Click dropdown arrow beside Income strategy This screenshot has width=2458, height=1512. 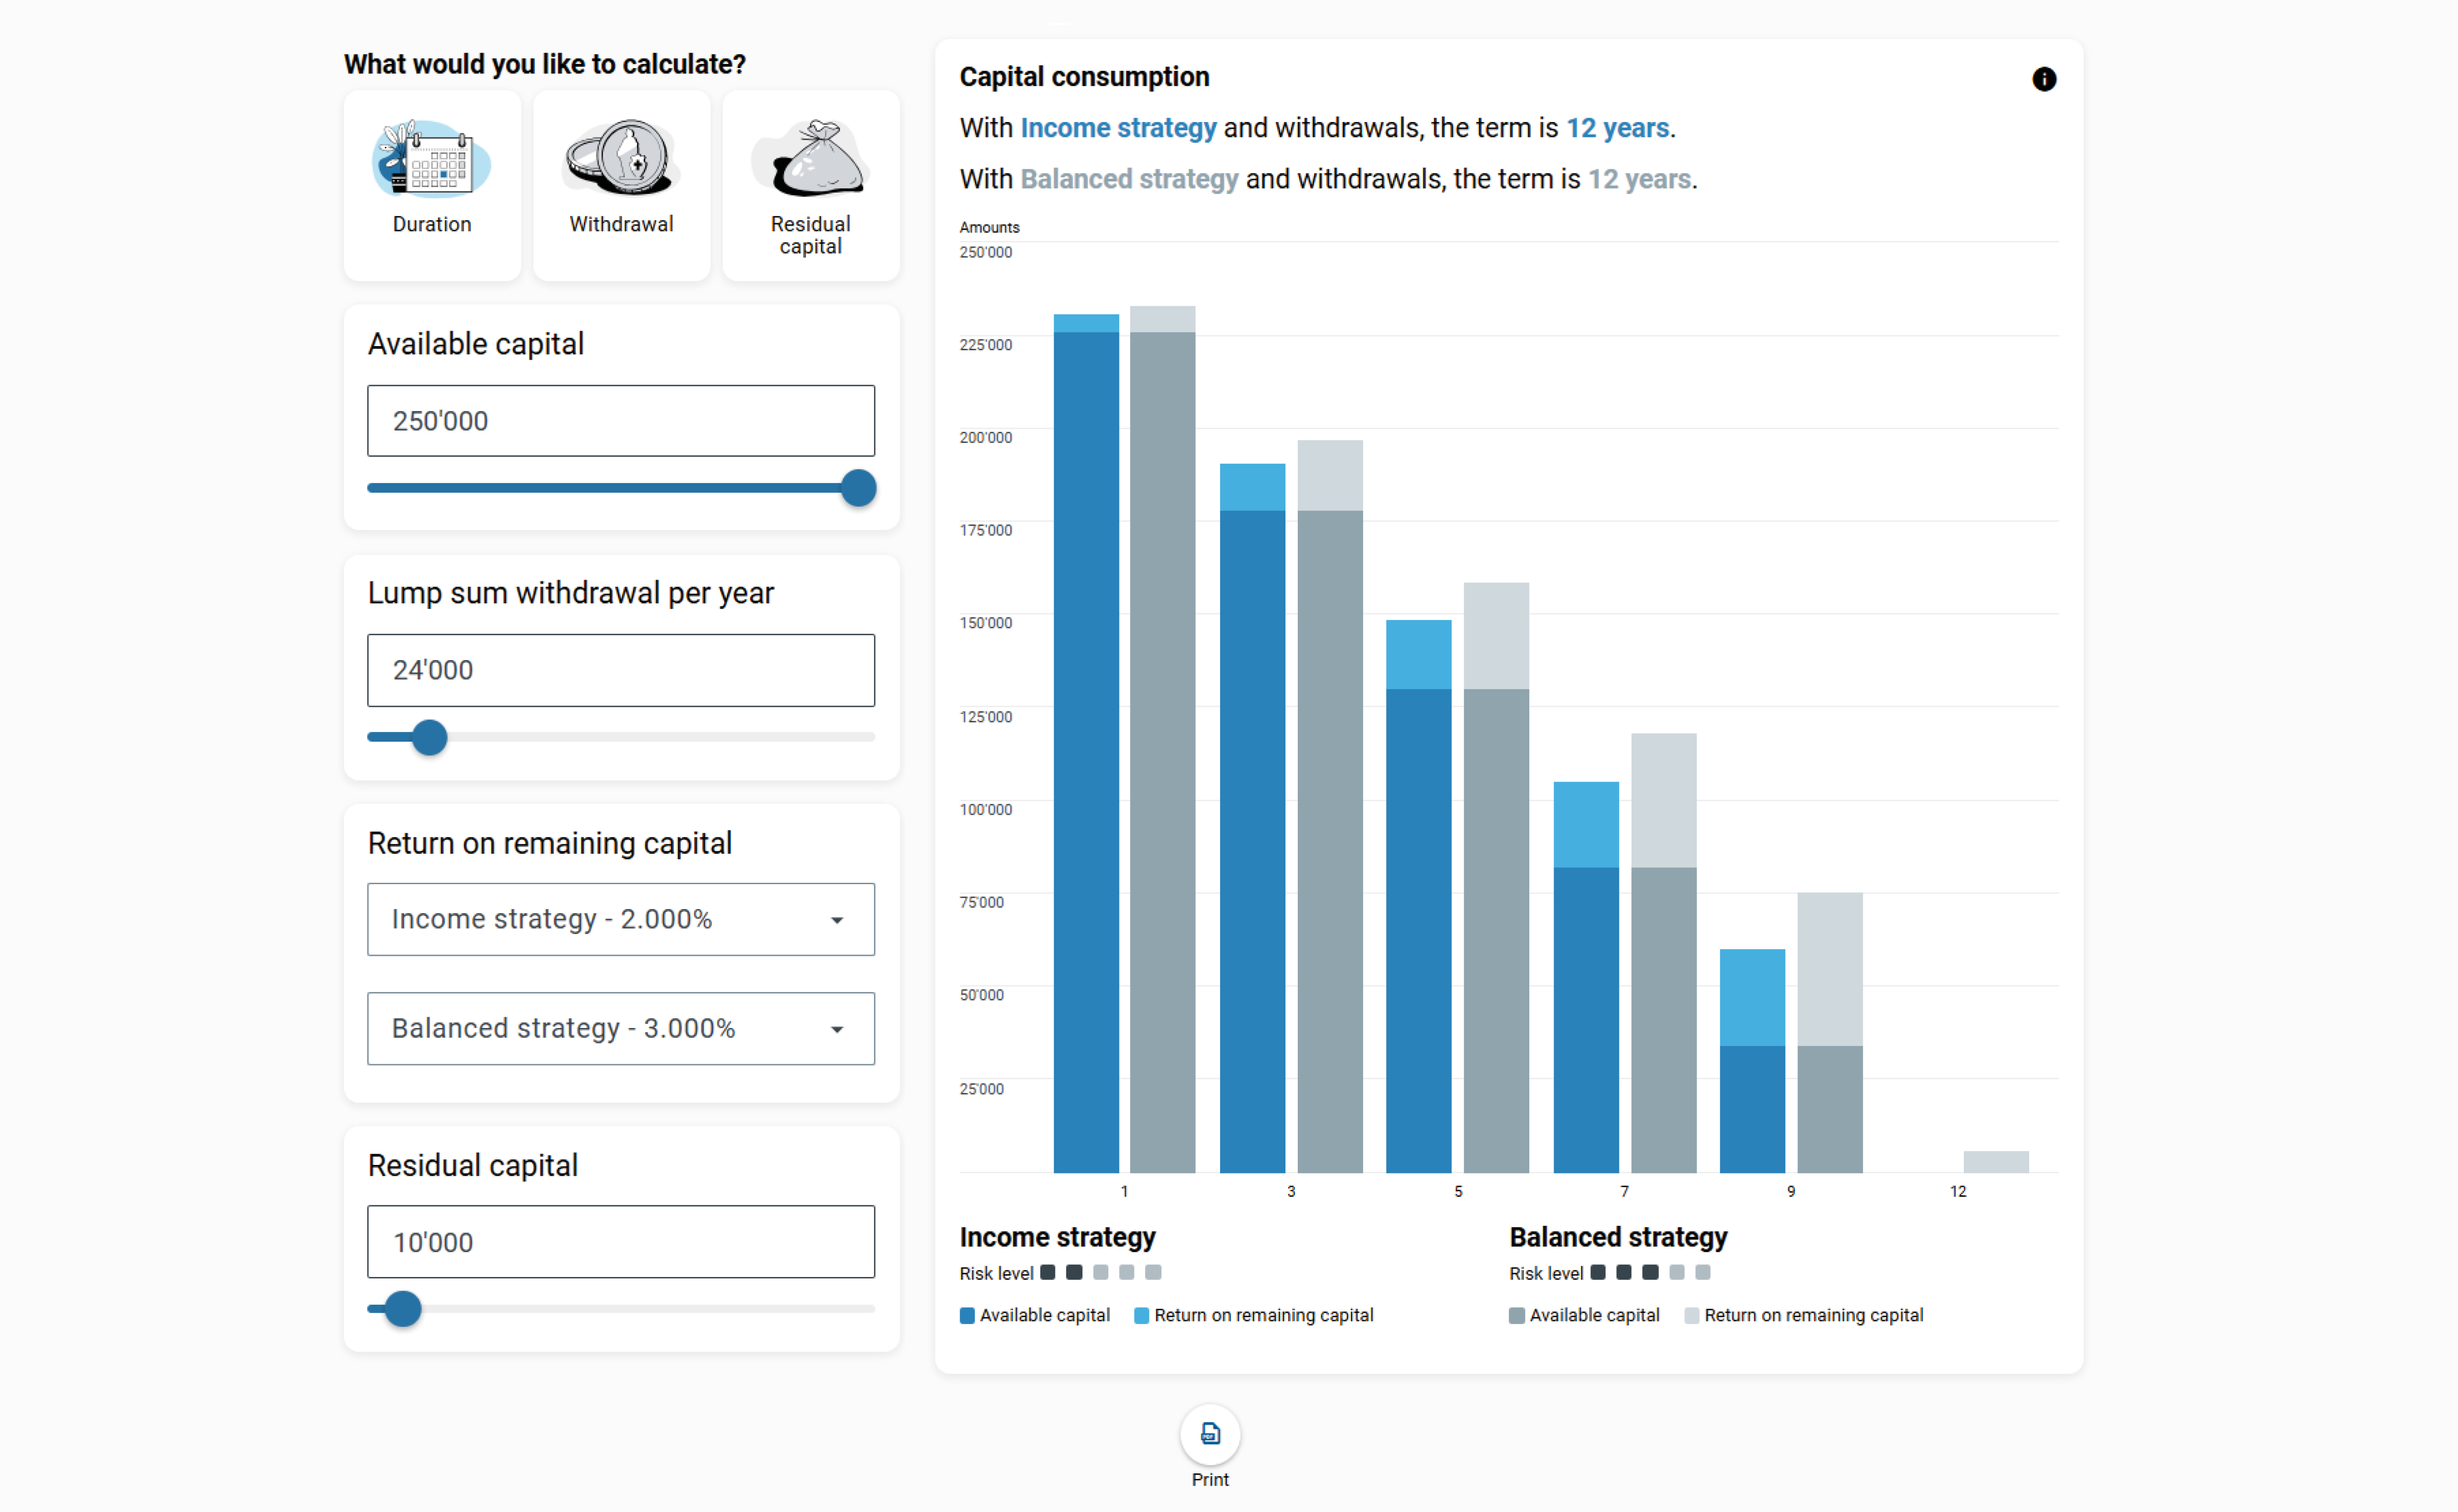[x=837, y=920]
